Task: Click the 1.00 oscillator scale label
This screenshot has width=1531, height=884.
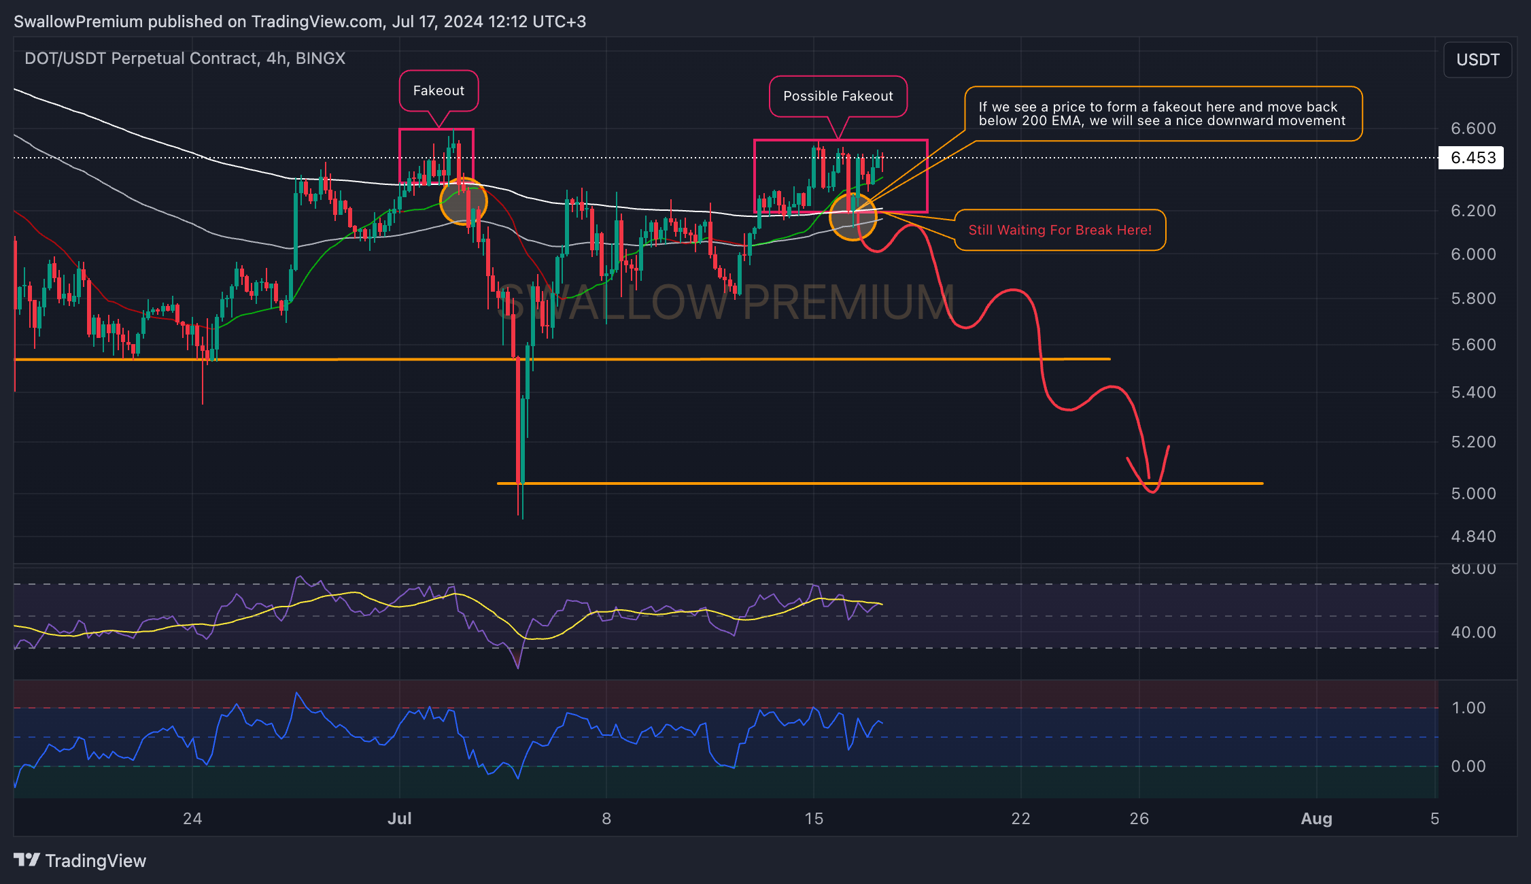Action: click(1468, 708)
